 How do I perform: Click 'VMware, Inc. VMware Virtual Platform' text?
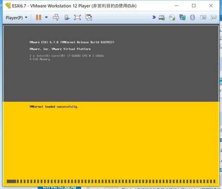click(x=60, y=49)
